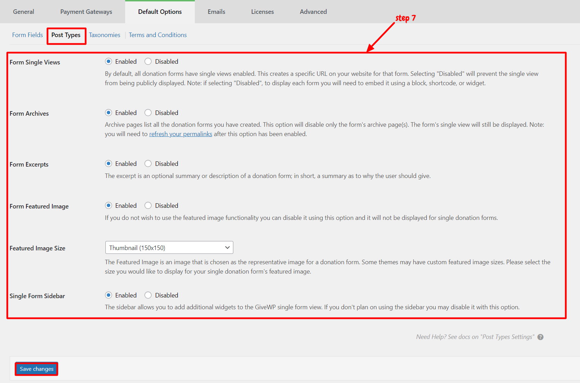
Task: Select Disabled for Form Single Views
Action: (148, 62)
